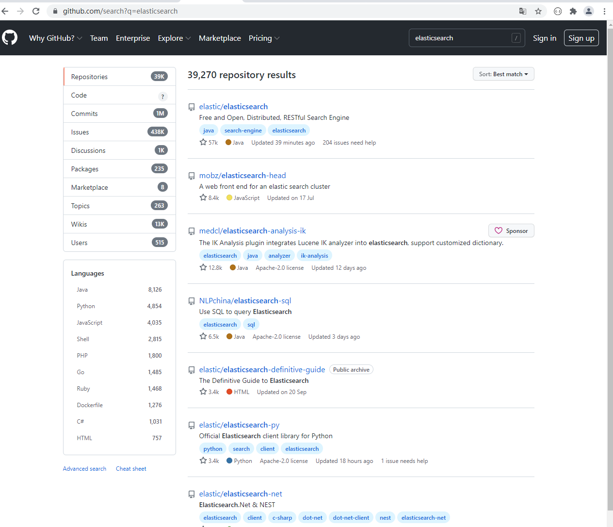This screenshot has height=527, width=613.
Task: Click the Advanced search link
Action: point(84,469)
